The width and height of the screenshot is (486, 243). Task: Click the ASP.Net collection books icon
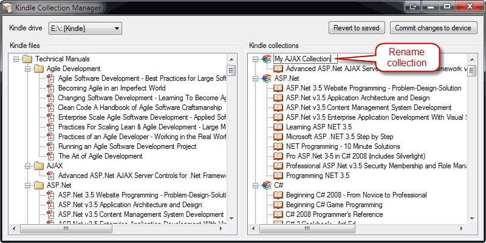click(267, 78)
